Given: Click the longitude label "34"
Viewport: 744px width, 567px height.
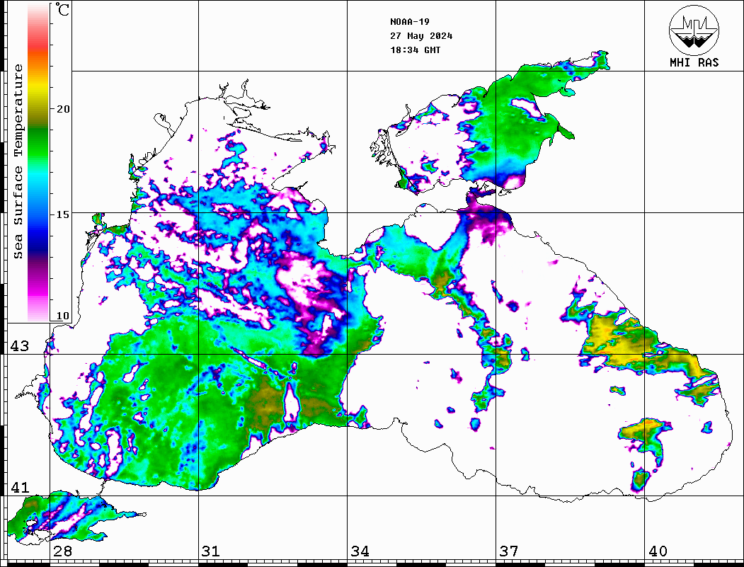Looking at the screenshot, I should pyautogui.click(x=360, y=551).
